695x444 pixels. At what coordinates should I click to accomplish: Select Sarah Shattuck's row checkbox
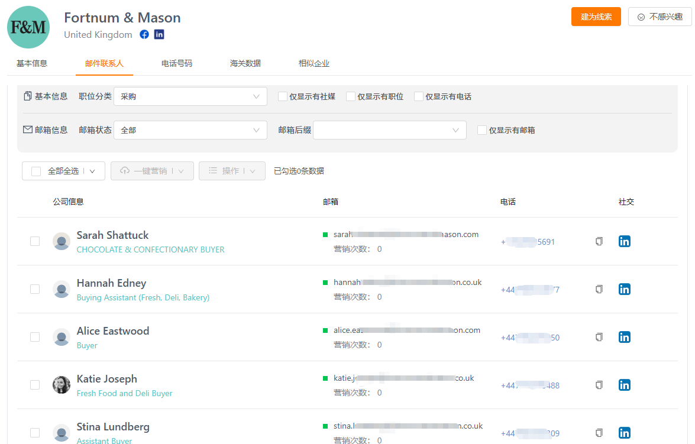35,241
